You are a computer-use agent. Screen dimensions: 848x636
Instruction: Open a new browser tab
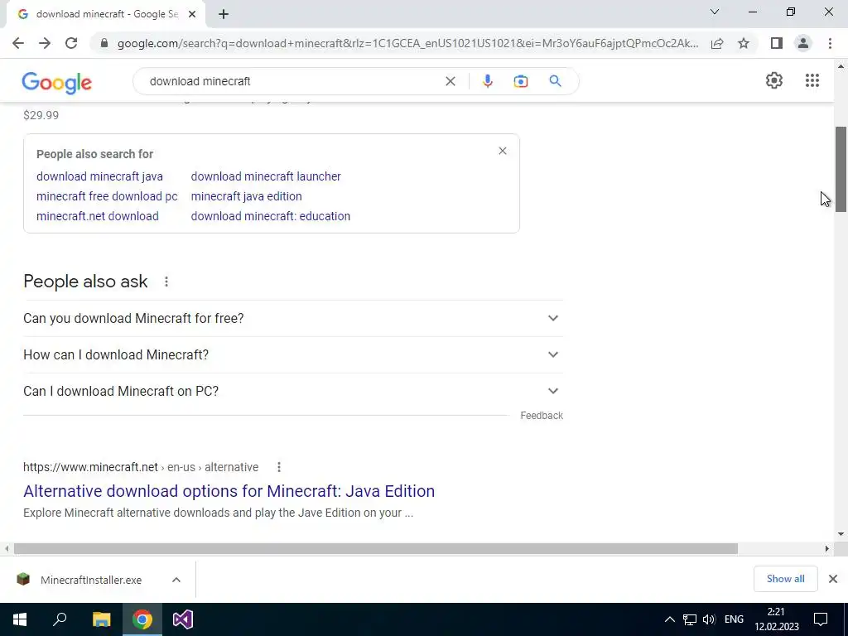click(224, 14)
